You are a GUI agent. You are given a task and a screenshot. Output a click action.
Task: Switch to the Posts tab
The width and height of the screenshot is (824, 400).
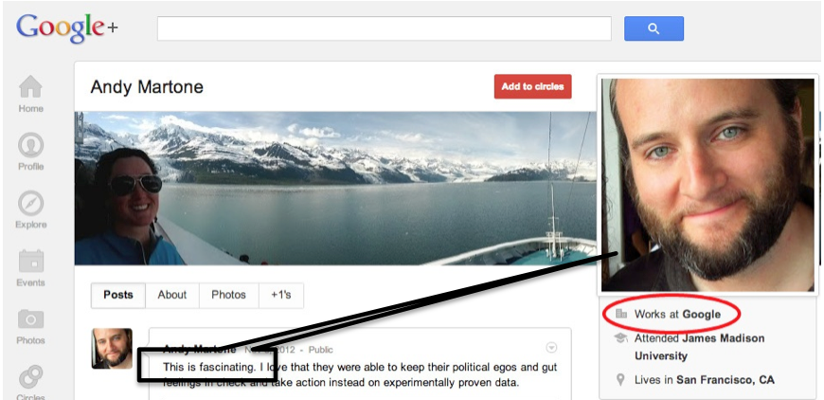point(118,295)
